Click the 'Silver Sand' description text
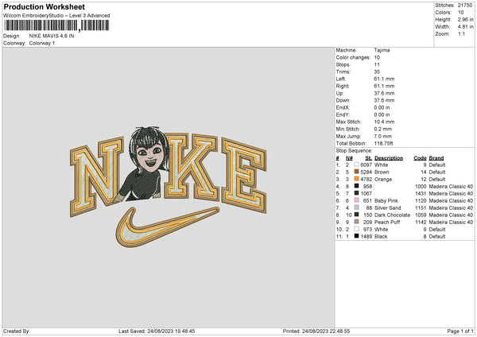Screen dimensions: 477x337 pyautogui.click(x=388, y=207)
